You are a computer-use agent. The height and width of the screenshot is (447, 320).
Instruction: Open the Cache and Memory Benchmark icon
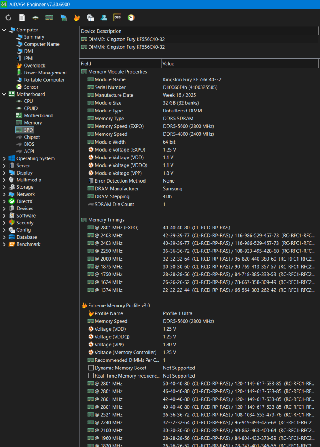coord(49,18)
